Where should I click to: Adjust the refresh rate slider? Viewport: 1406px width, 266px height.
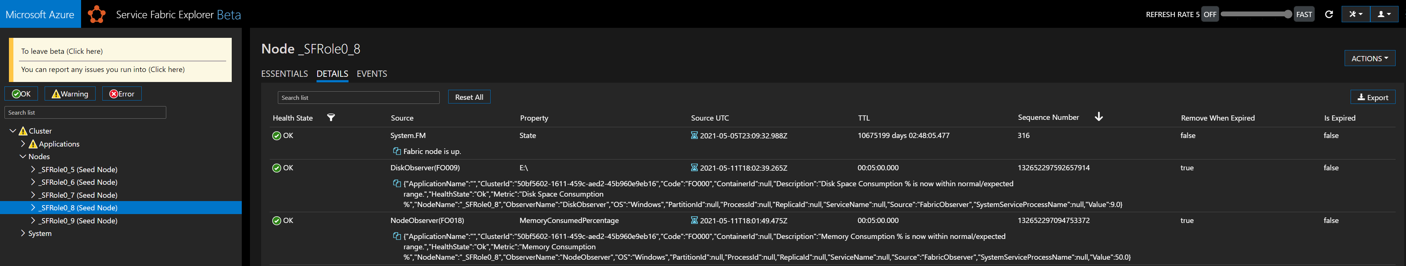tap(1256, 14)
